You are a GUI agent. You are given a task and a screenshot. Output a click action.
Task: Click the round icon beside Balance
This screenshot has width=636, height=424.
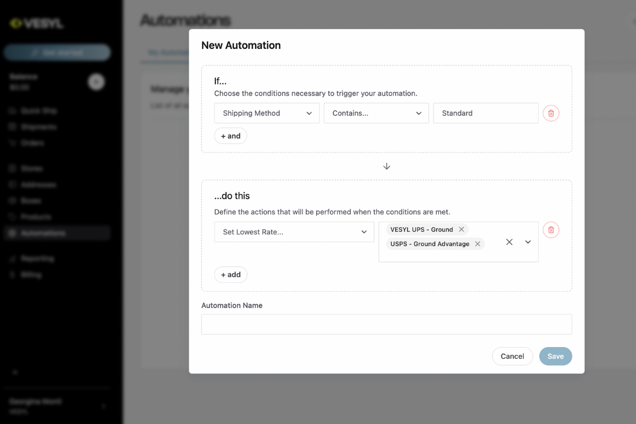(96, 82)
